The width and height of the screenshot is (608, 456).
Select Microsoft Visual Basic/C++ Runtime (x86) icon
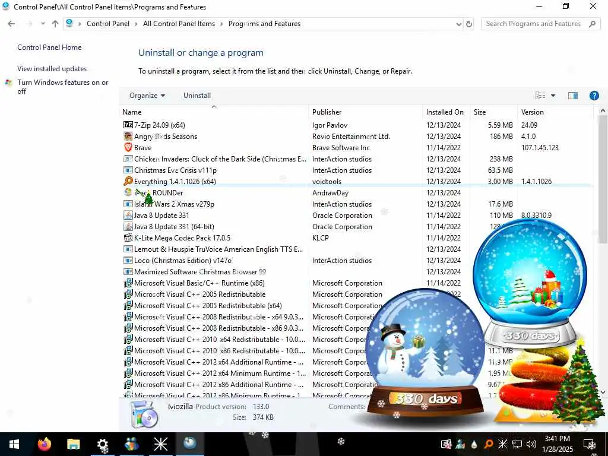128,283
